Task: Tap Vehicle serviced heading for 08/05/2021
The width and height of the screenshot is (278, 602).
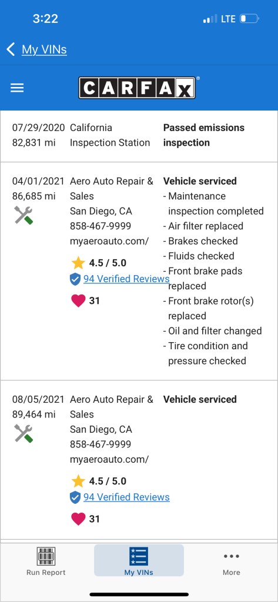Action: (x=200, y=399)
